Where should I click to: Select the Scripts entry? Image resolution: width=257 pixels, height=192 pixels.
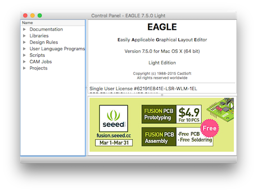(x=37, y=55)
